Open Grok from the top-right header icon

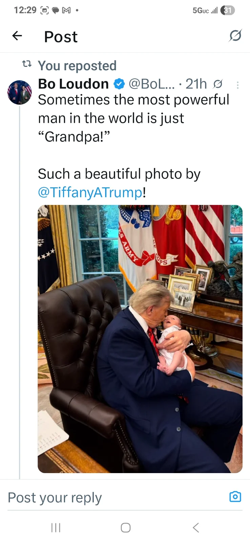(x=235, y=36)
